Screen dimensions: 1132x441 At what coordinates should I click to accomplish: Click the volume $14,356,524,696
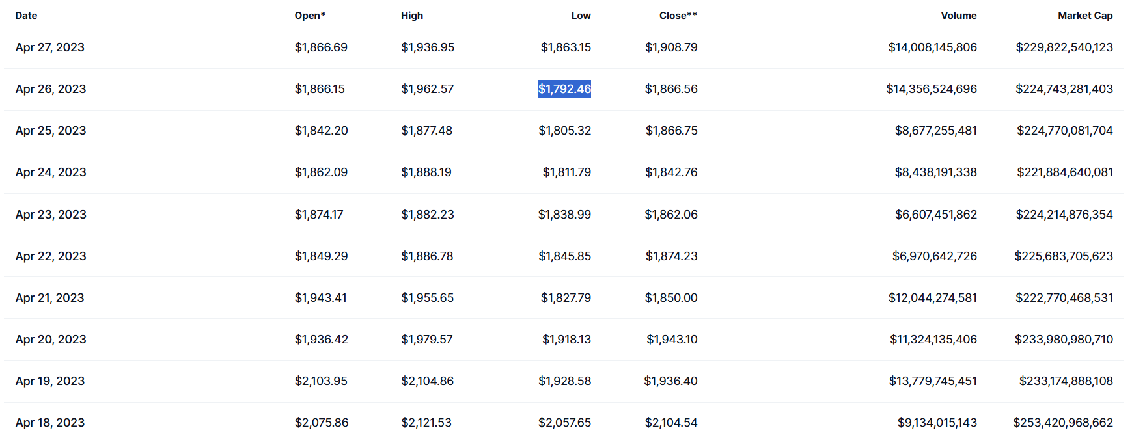pos(931,89)
